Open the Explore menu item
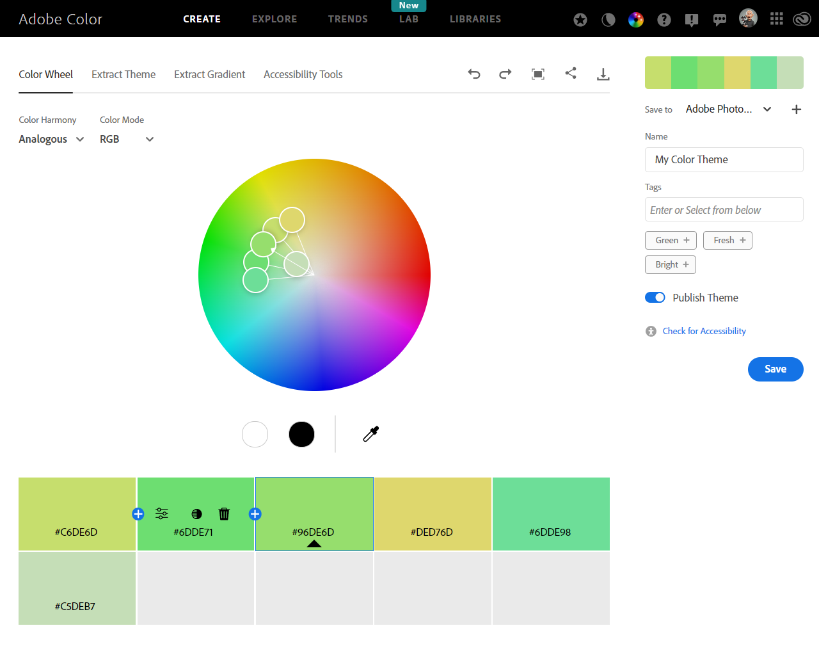Viewport: 819px width, 651px height. pyautogui.click(x=274, y=19)
